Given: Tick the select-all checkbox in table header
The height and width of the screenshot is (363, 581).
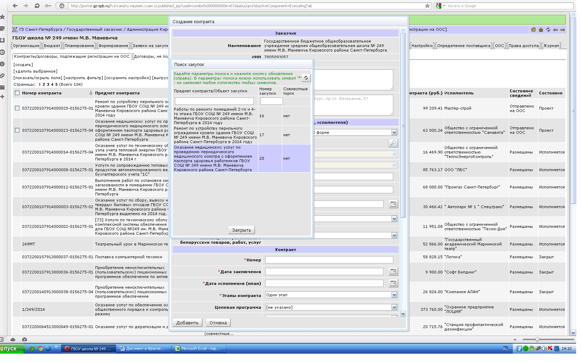Looking at the screenshot, I should tap(17, 93).
